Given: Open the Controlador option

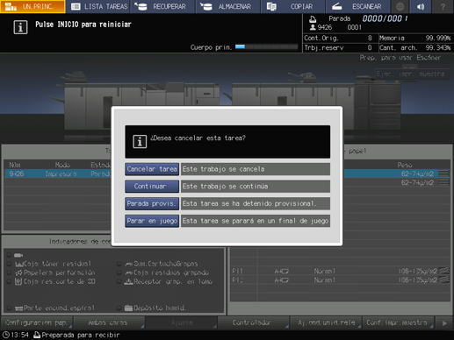Looking at the screenshot, I should coord(254,322).
